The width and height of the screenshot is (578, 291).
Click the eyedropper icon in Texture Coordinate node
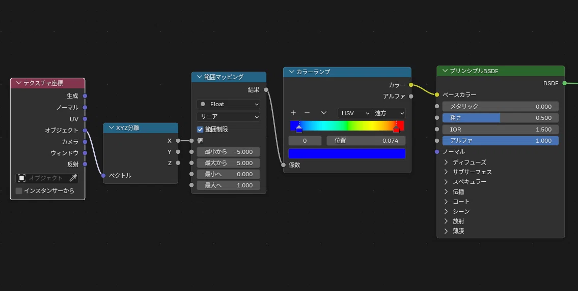(x=73, y=178)
